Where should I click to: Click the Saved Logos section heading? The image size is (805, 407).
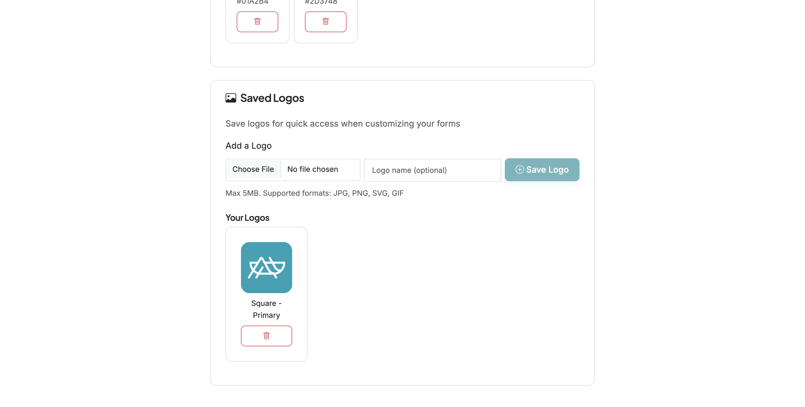pos(272,98)
